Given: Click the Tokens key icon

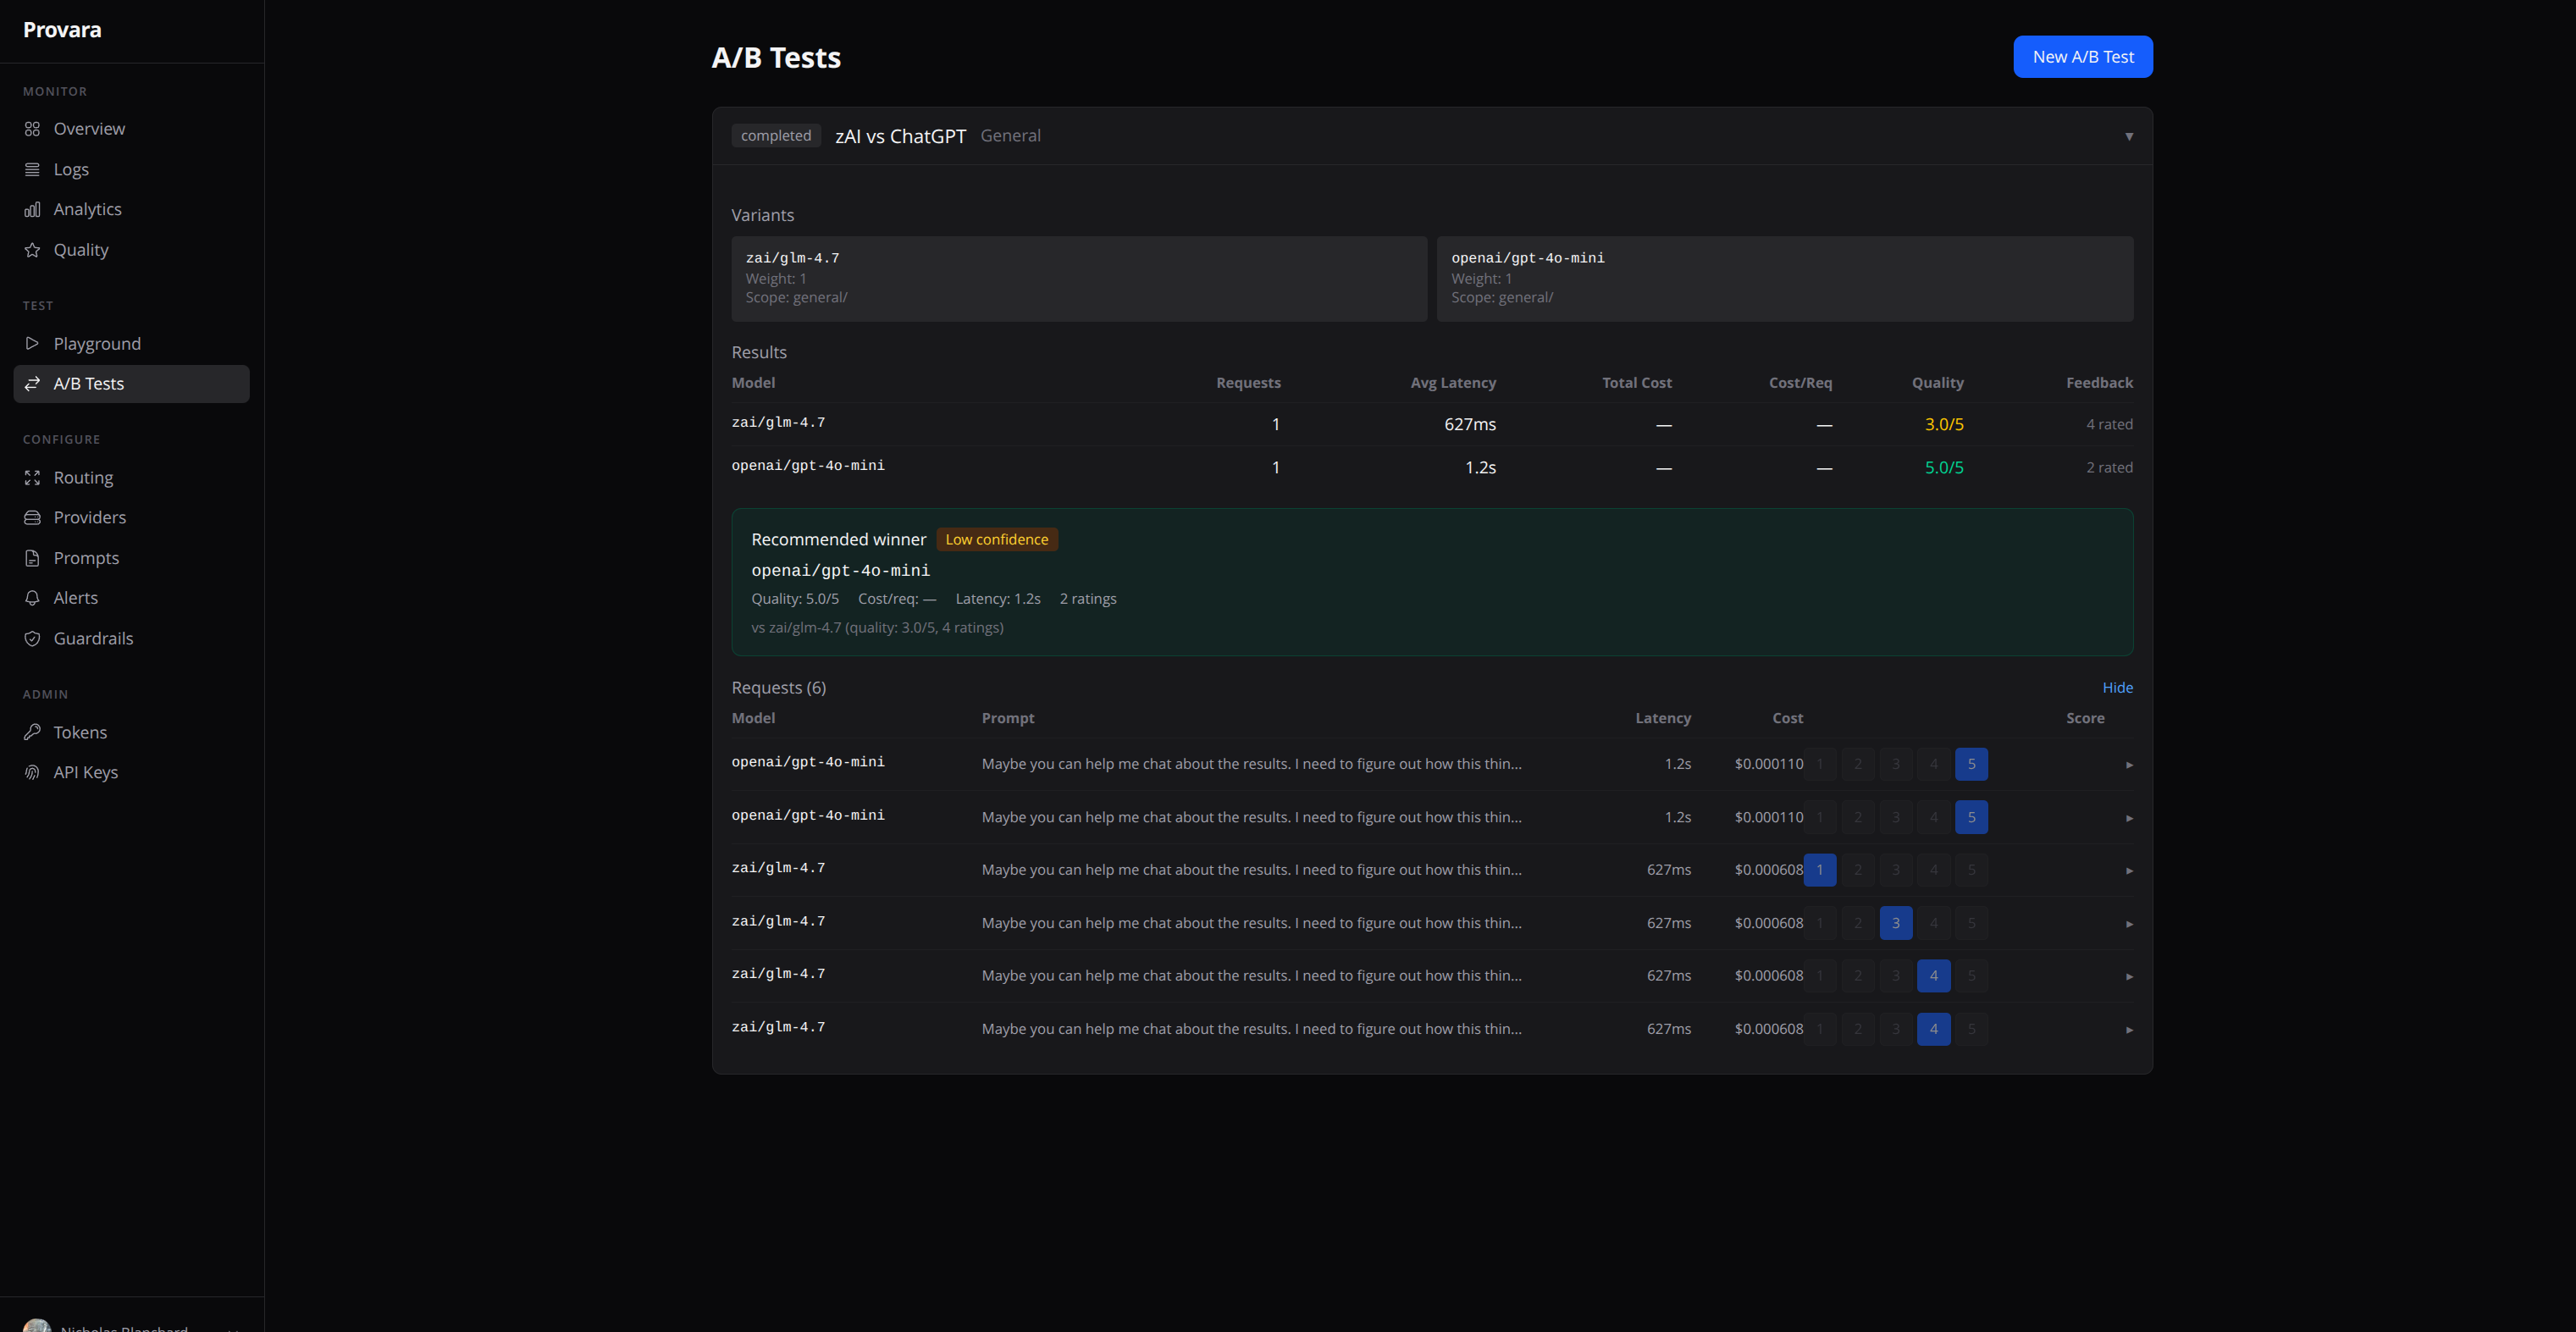Looking at the screenshot, I should pos(32,732).
